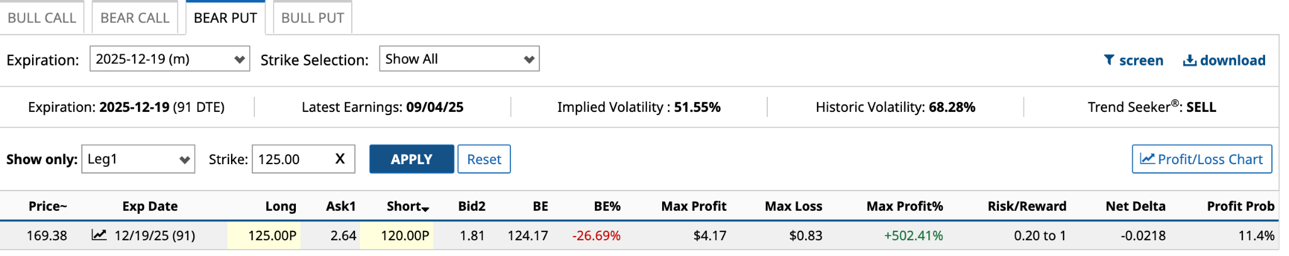The height and width of the screenshot is (256, 1289).
Task: Expand the Show only Leg1 dropdown
Action: (x=138, y=159)
